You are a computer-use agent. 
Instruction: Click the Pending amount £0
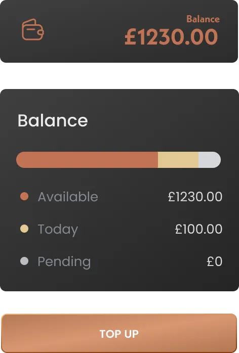tap(215, 261)
